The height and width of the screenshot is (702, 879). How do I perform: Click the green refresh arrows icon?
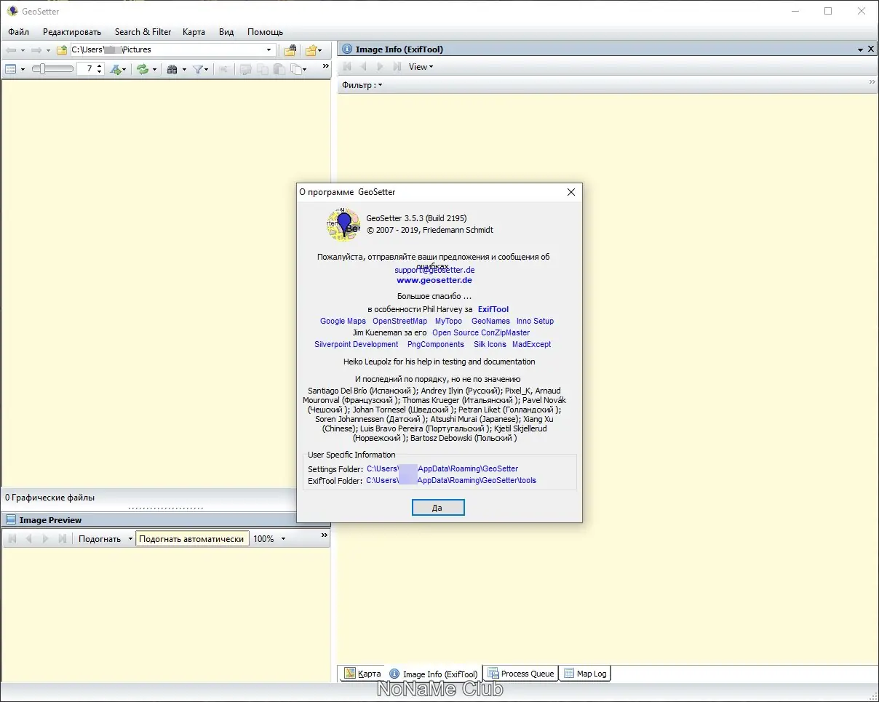point(143,69)
